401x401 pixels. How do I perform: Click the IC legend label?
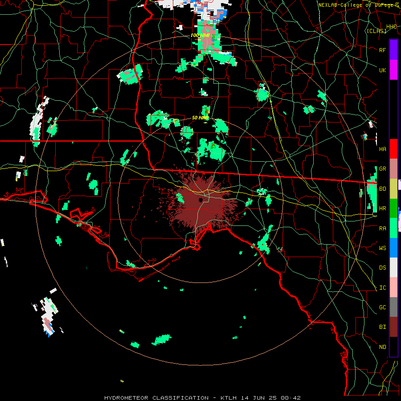(x=382, y=288)
